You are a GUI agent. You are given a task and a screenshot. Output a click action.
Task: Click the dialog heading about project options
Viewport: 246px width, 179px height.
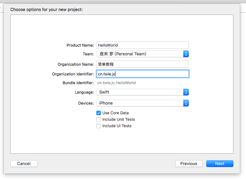(47, 9)
